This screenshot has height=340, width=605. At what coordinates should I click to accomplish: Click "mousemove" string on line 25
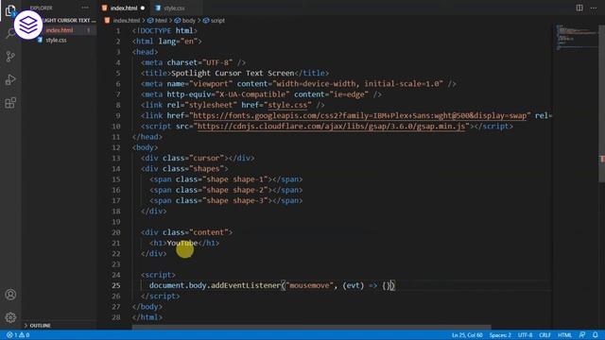(x=309, y=285)
